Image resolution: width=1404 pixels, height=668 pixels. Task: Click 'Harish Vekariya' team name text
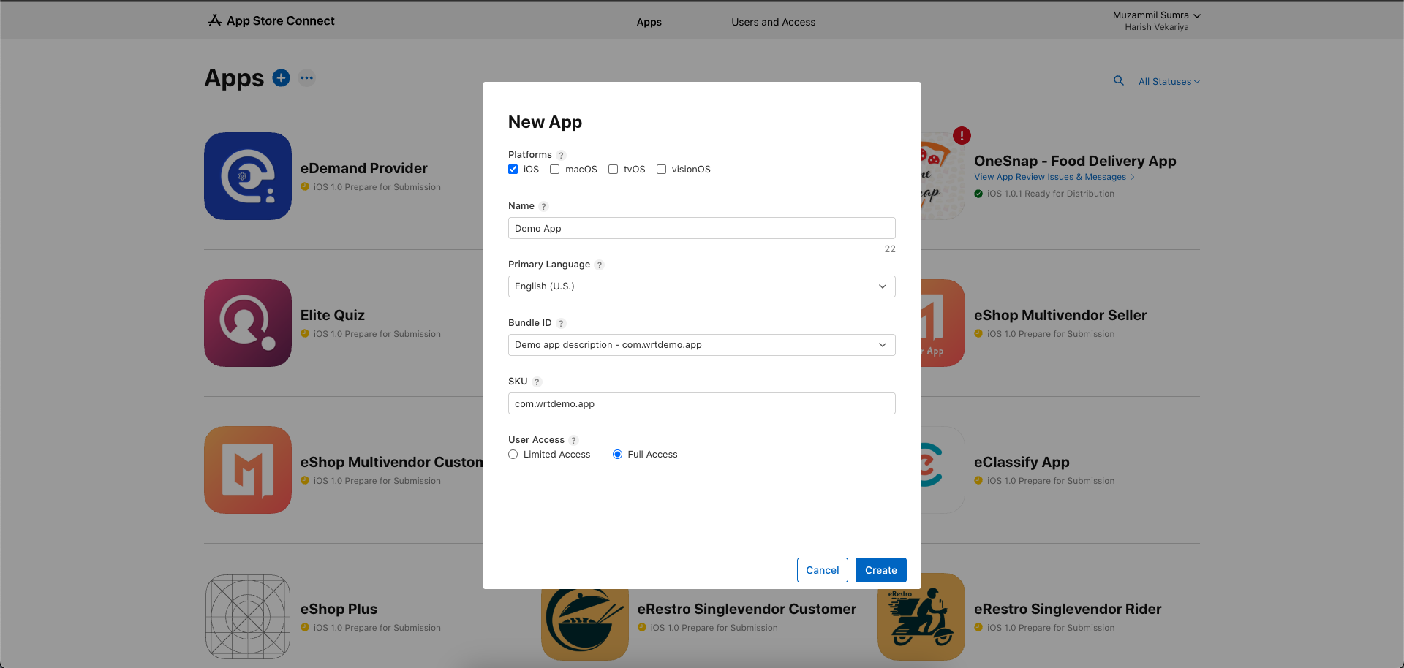[1157, 27]
